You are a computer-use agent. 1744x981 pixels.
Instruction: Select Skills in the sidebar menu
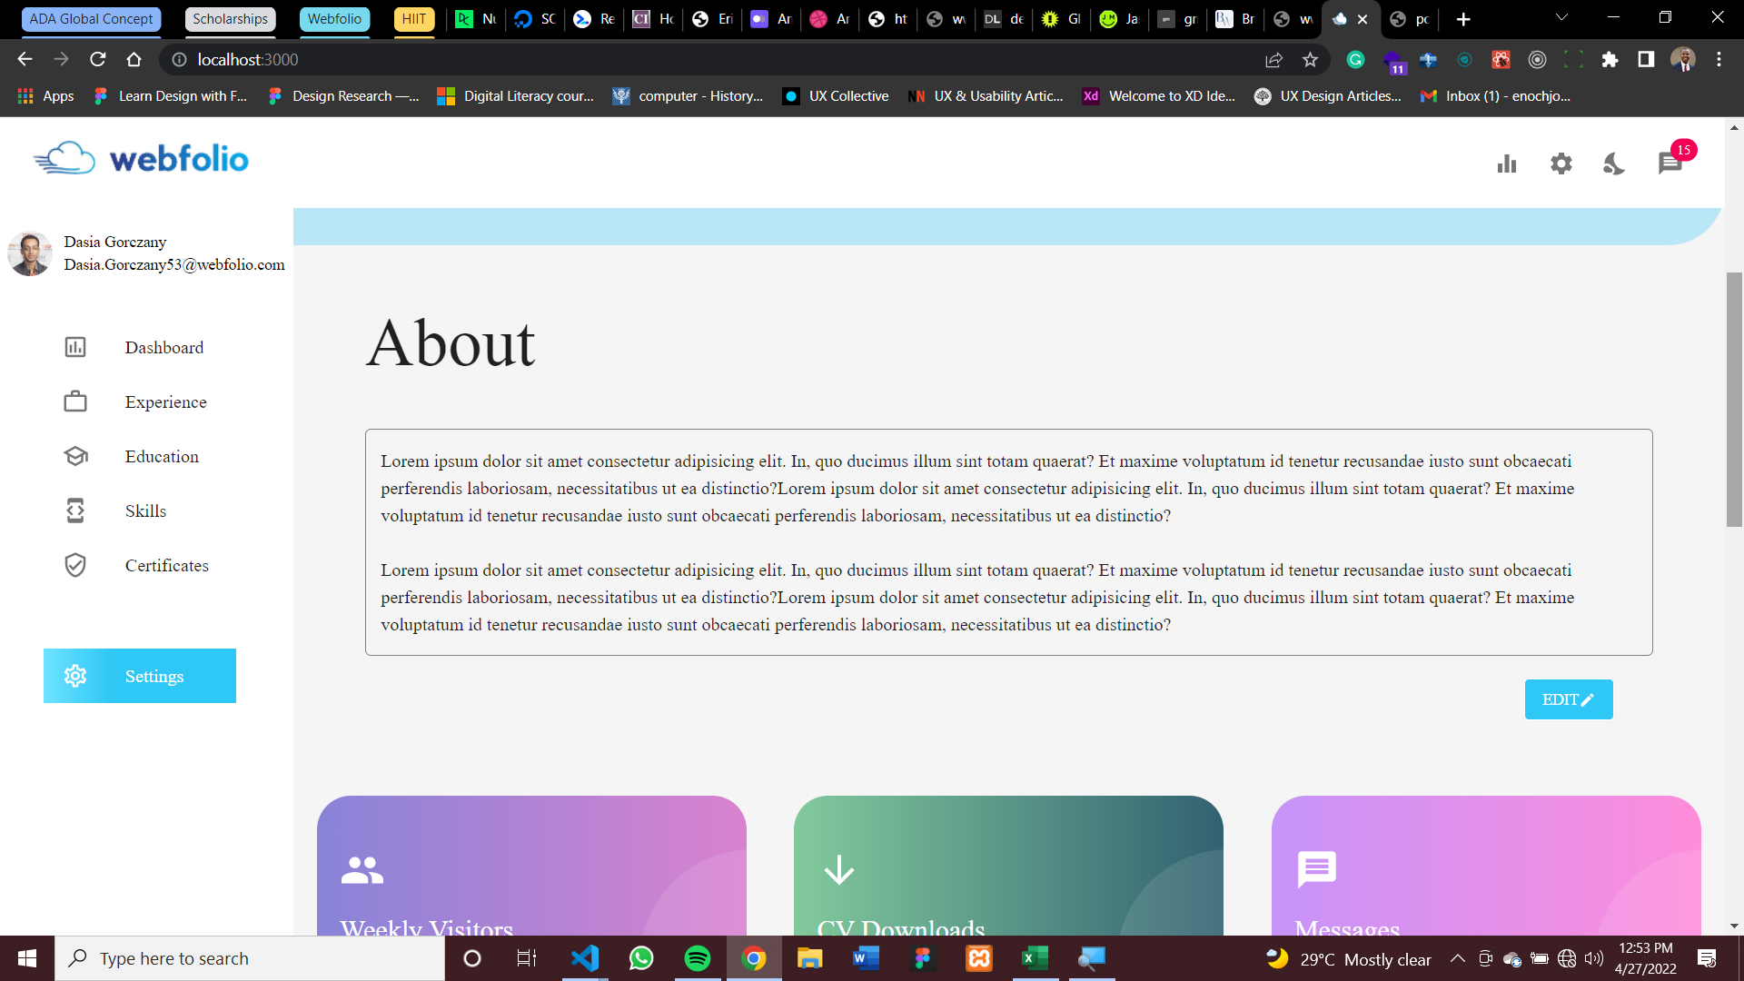pyautogui.click(x=145, y=510)
